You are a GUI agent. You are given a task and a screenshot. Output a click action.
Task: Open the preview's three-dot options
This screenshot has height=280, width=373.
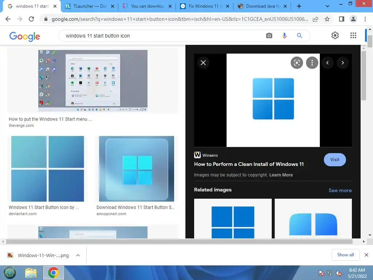tap(312, 63)
